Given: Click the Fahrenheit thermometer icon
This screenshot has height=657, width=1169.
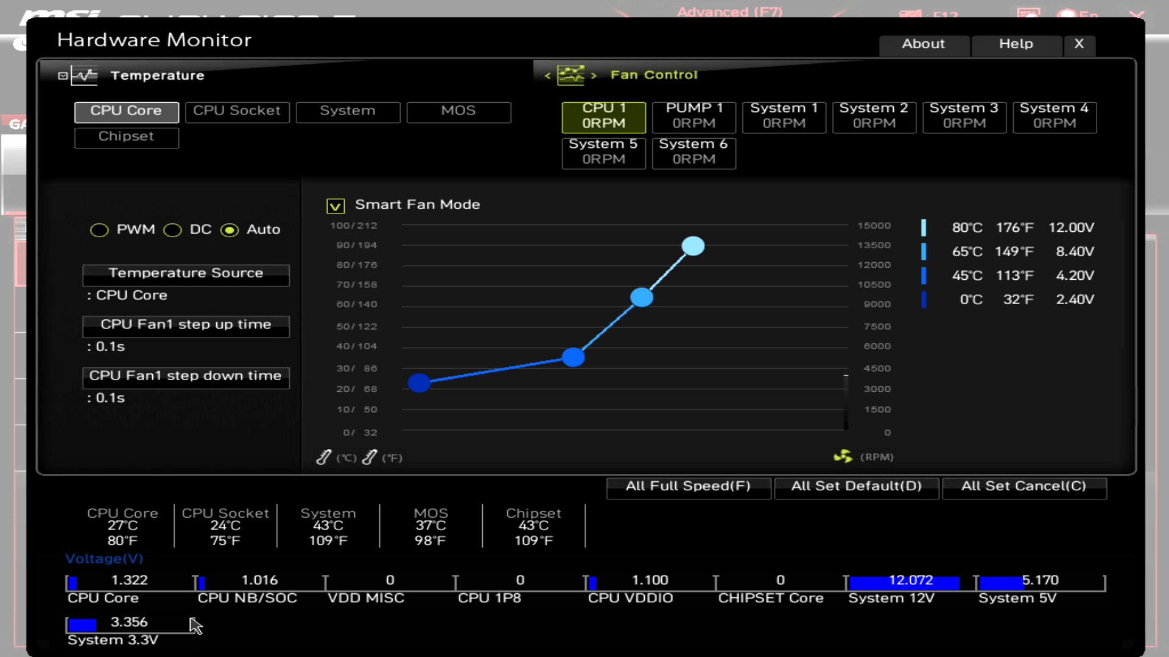Looking at the screenshot, I should point(370,457).
